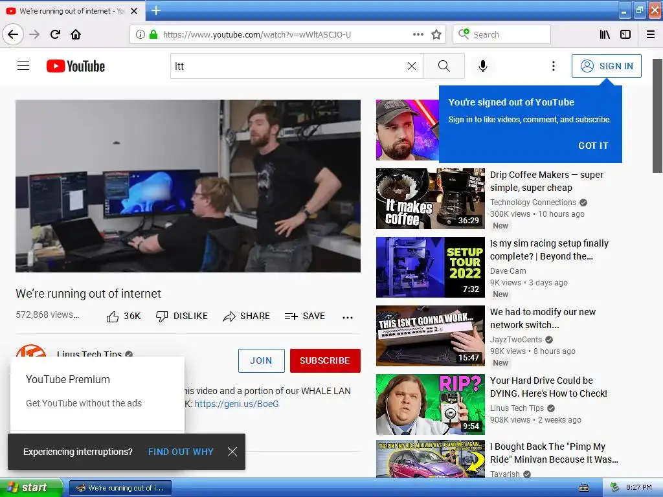Open the geni.us/BoeG link

point(236,404)
